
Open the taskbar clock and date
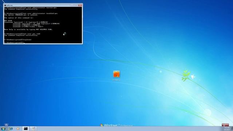pyautogui.click(x=227, y=129)
